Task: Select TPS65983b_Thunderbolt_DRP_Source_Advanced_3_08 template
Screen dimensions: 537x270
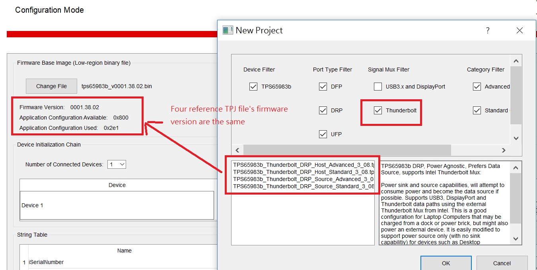Action: tap(303, 179)
